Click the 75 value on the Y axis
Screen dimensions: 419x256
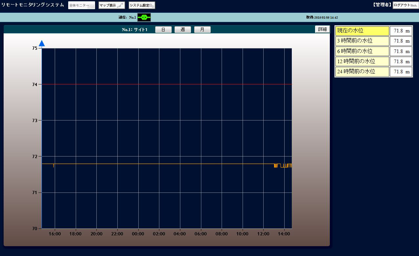[35, 48]
